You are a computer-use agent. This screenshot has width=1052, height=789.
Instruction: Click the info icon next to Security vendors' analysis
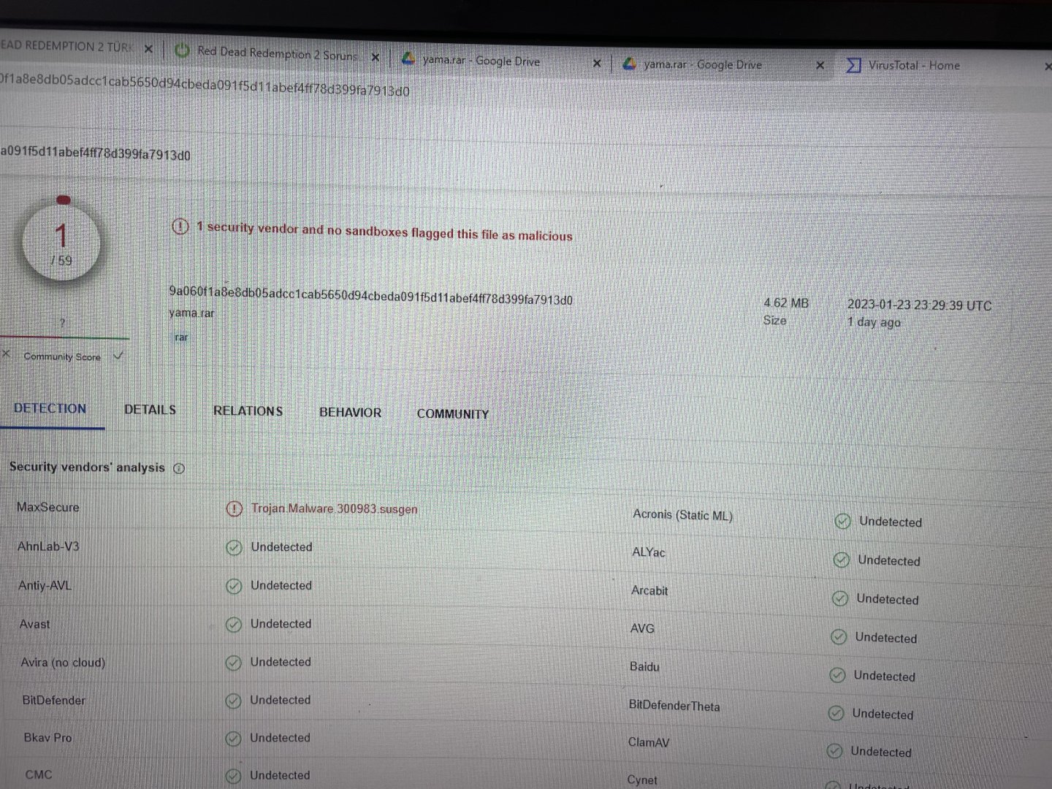pos(179,468)
